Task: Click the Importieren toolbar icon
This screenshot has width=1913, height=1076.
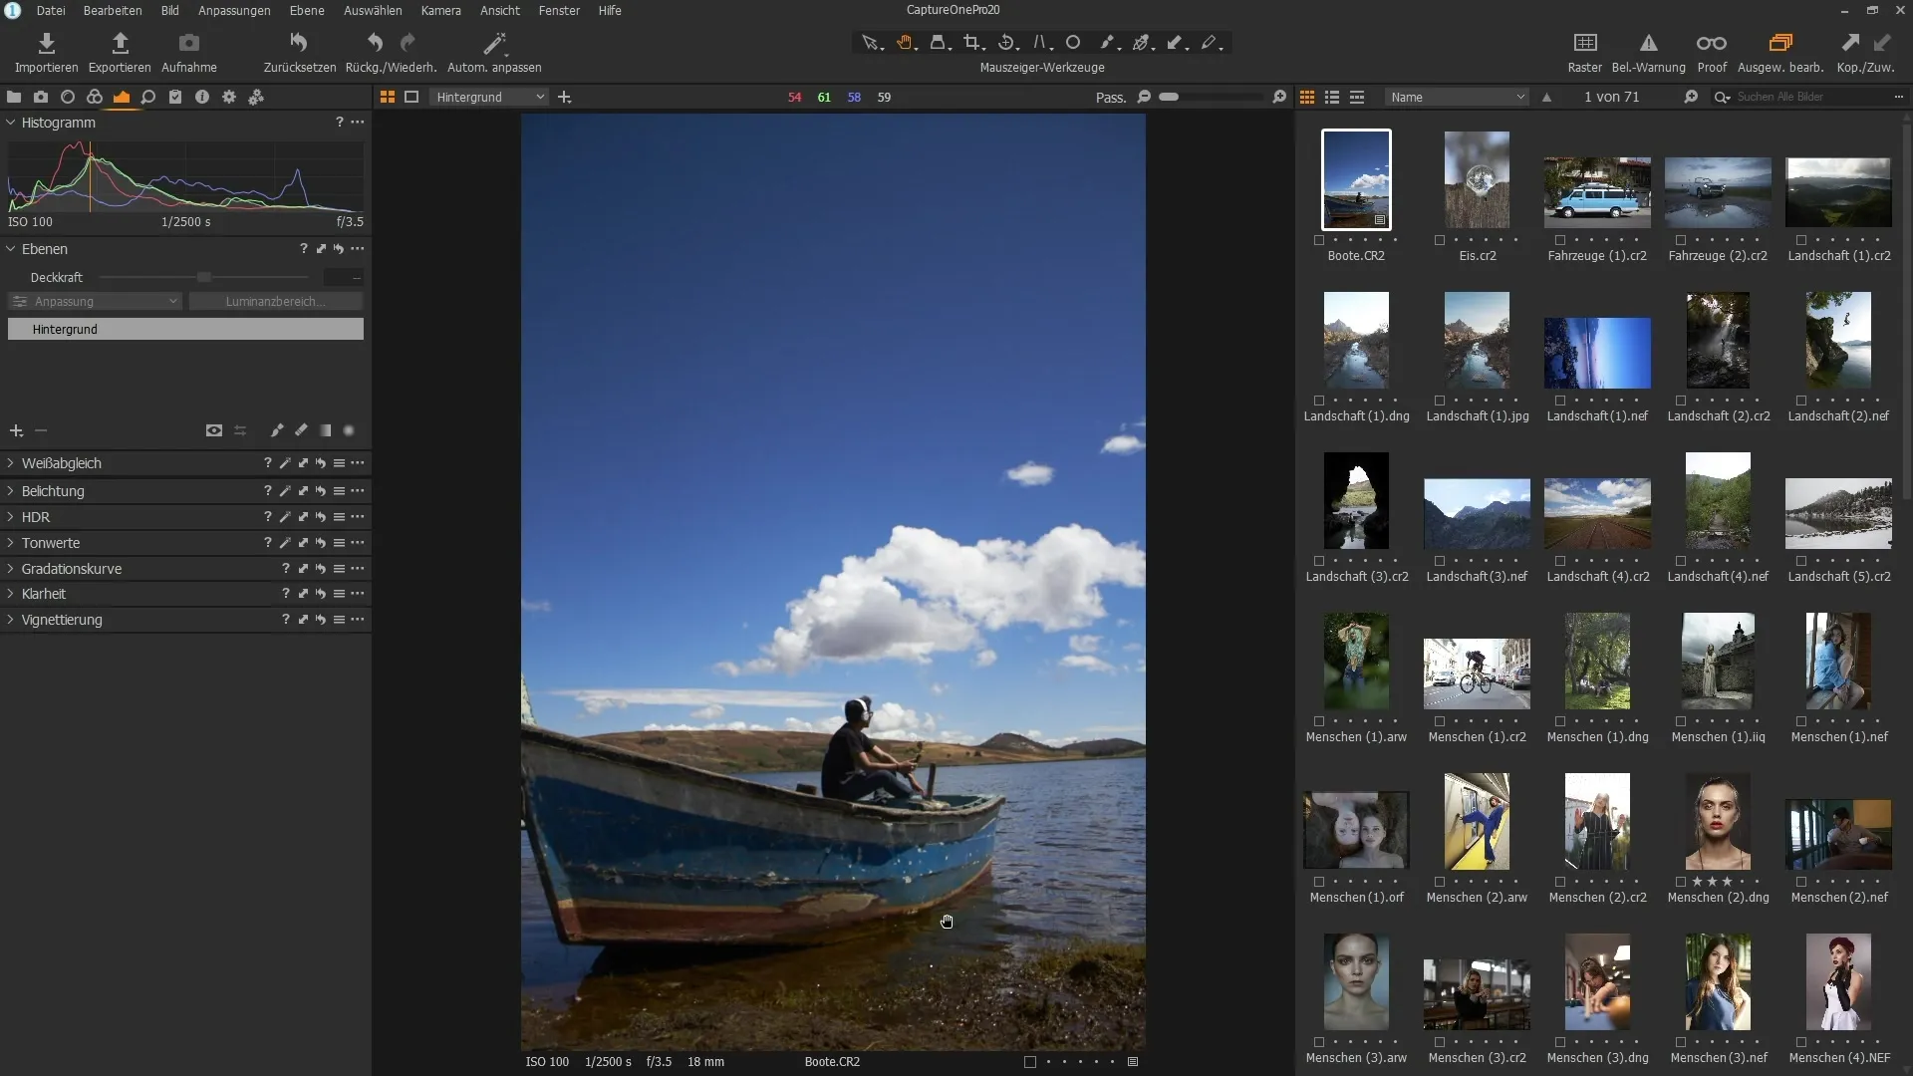Action: (46, 43)
